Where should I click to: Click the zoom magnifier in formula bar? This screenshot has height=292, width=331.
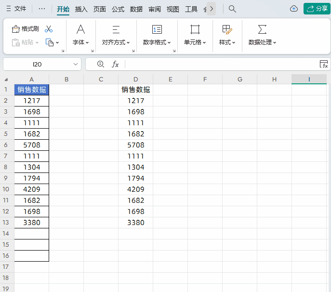tap(101, 64)
